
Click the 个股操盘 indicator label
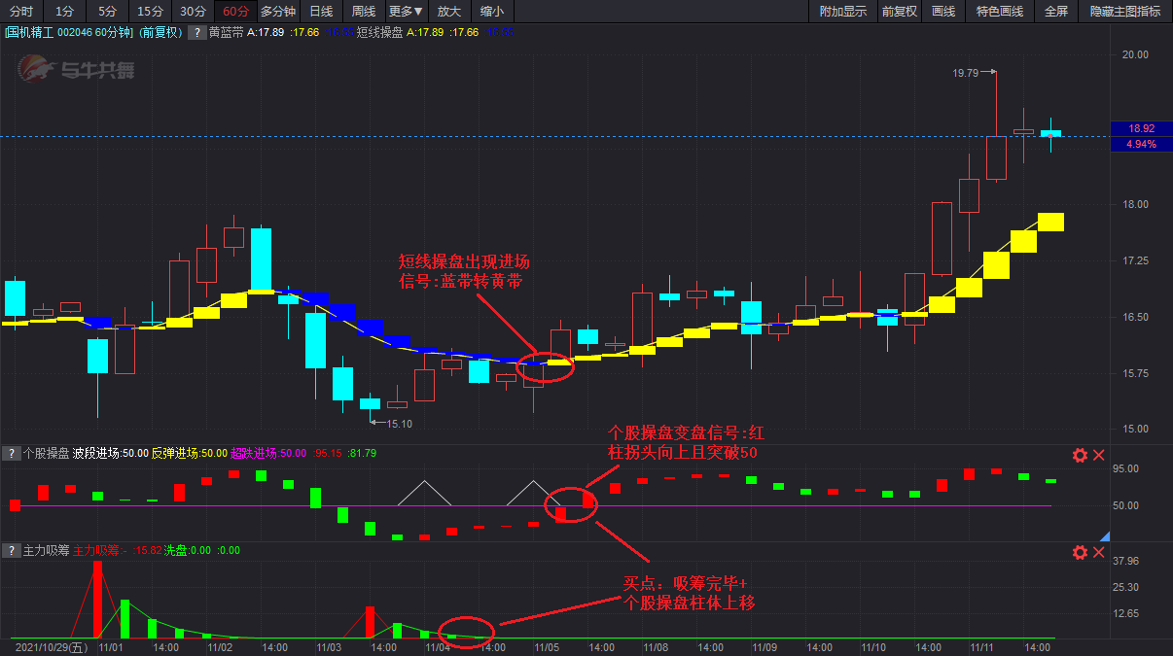click(x=46, y=453)
